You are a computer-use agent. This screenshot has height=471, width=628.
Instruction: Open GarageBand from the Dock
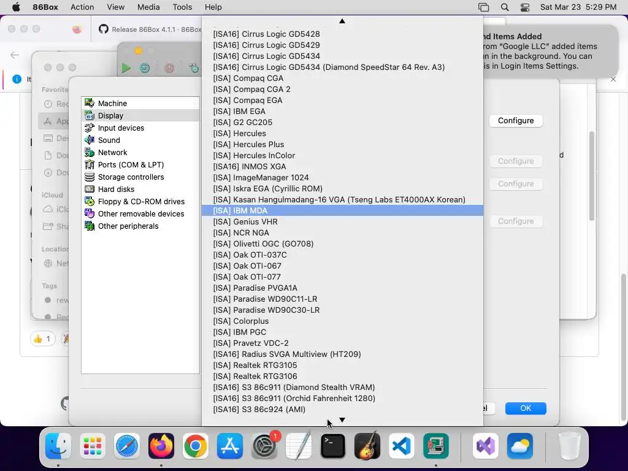367,446
